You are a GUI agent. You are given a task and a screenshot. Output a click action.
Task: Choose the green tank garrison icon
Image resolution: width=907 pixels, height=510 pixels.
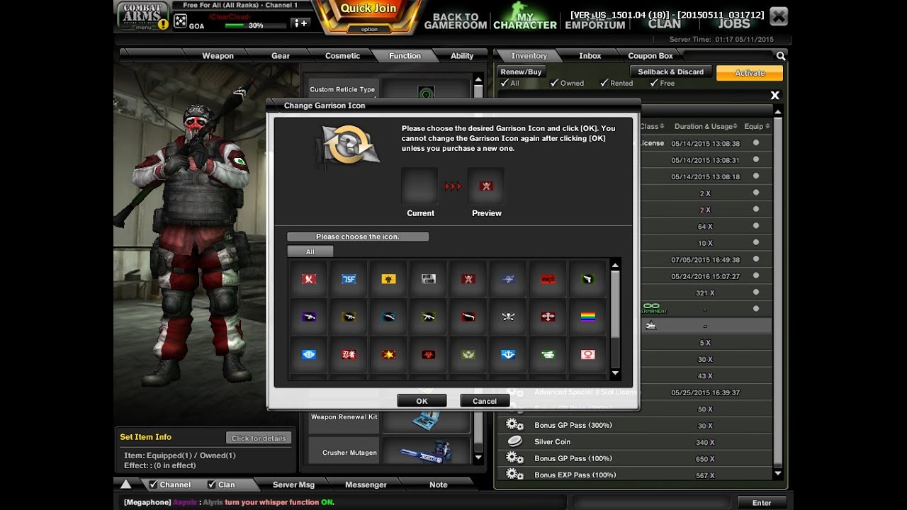[548, 355]
